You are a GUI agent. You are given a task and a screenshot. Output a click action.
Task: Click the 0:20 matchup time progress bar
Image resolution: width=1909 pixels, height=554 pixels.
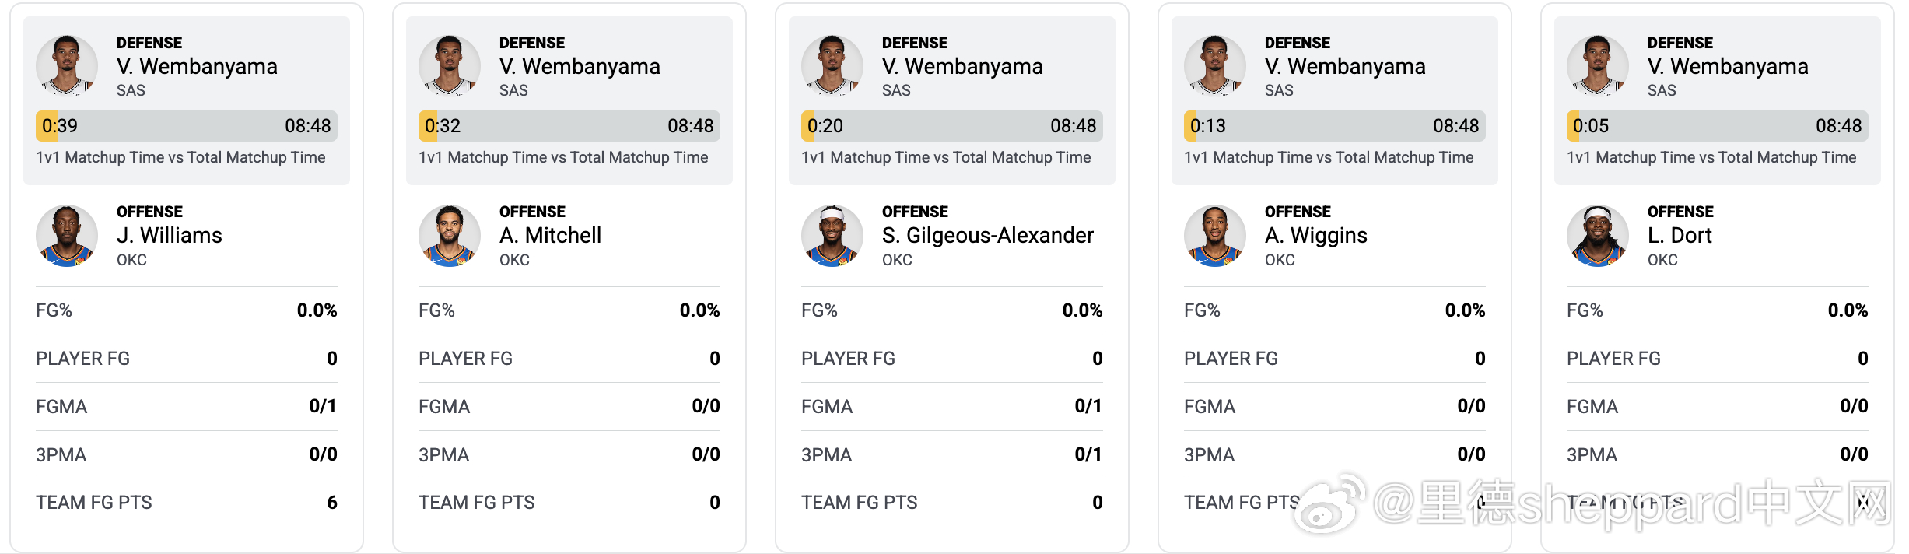click(952, 126)
